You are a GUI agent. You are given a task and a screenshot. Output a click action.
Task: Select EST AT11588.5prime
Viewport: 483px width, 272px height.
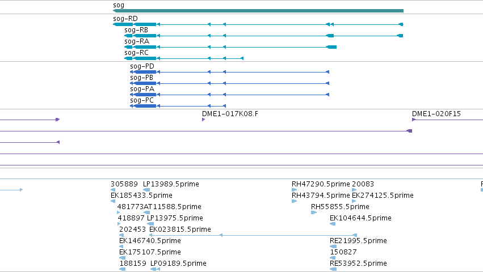(x=173, y=207)
